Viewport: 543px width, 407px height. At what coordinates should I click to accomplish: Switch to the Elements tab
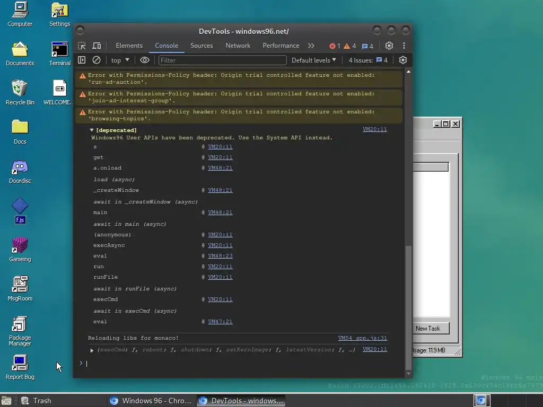(x=129, y=46)
